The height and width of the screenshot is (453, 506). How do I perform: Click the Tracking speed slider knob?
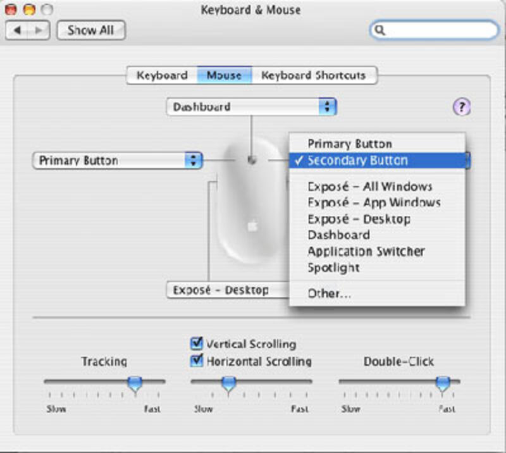point(135,384)
